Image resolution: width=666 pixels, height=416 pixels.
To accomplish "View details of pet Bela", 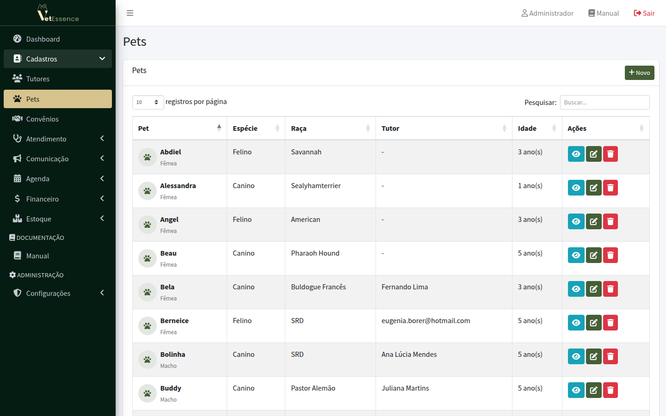I will click(576, 289).
